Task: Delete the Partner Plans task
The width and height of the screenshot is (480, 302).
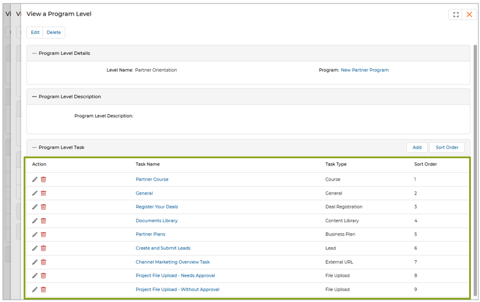Action: point(44,234)
